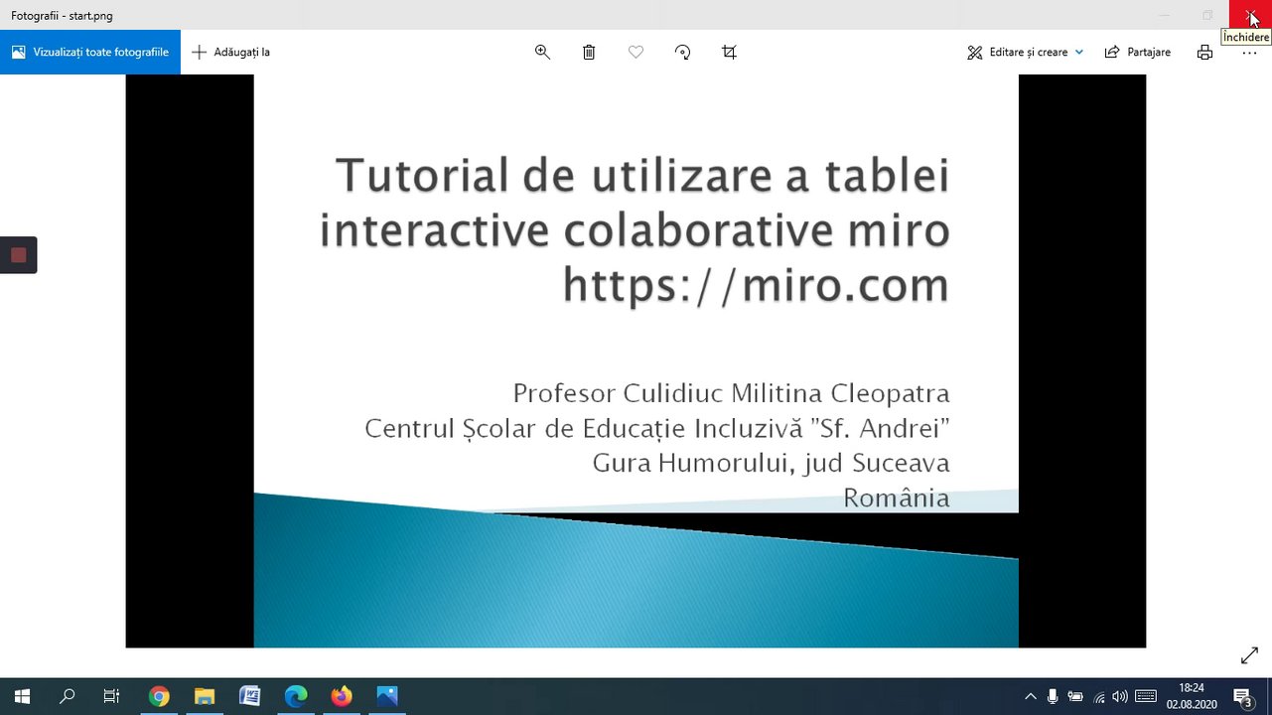This screenshot has height=715, width=1272.
Task: Click the touch keyboard tray icon
Action: [1146, 696]
